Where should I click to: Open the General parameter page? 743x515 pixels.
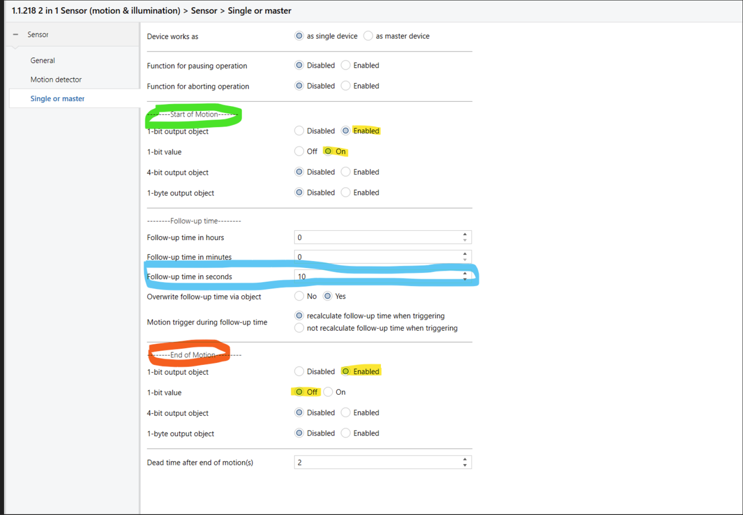tap(43, 60)
